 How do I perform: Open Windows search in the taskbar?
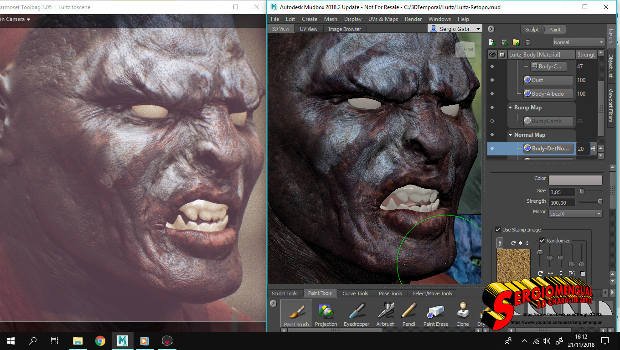coord(33,340)
